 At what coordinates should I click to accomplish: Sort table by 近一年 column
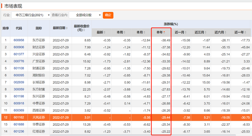pyautogui.click(x=245, y=32)
